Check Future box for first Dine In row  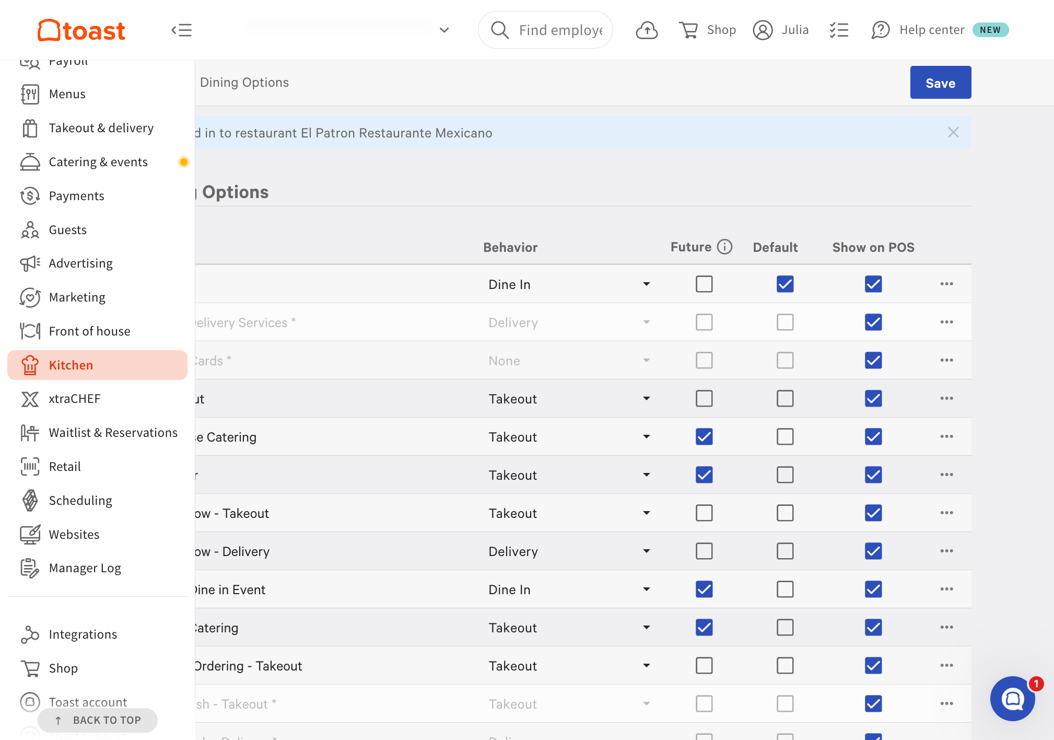pyautogui.click(x=704, y=284)
